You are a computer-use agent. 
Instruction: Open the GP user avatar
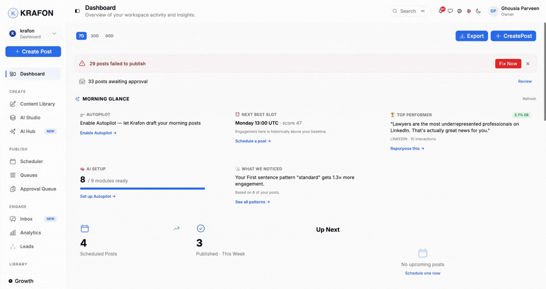[493, 11]
